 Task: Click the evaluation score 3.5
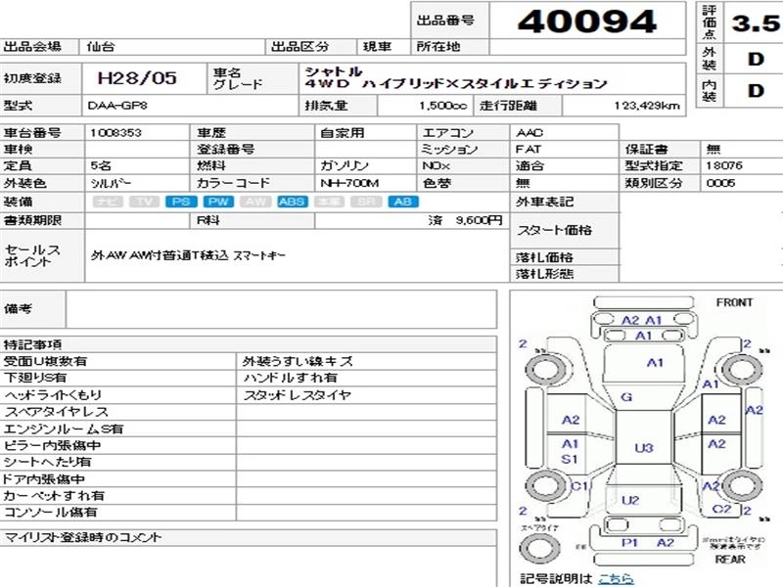[756, 23]
